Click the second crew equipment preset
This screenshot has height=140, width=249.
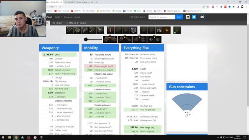(x=124, y=39)
